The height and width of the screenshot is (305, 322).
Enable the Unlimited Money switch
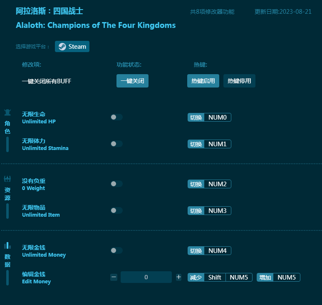[x=116, y=250]
